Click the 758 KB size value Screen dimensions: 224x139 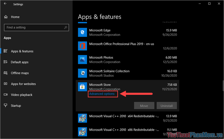[x=172, y=85]
